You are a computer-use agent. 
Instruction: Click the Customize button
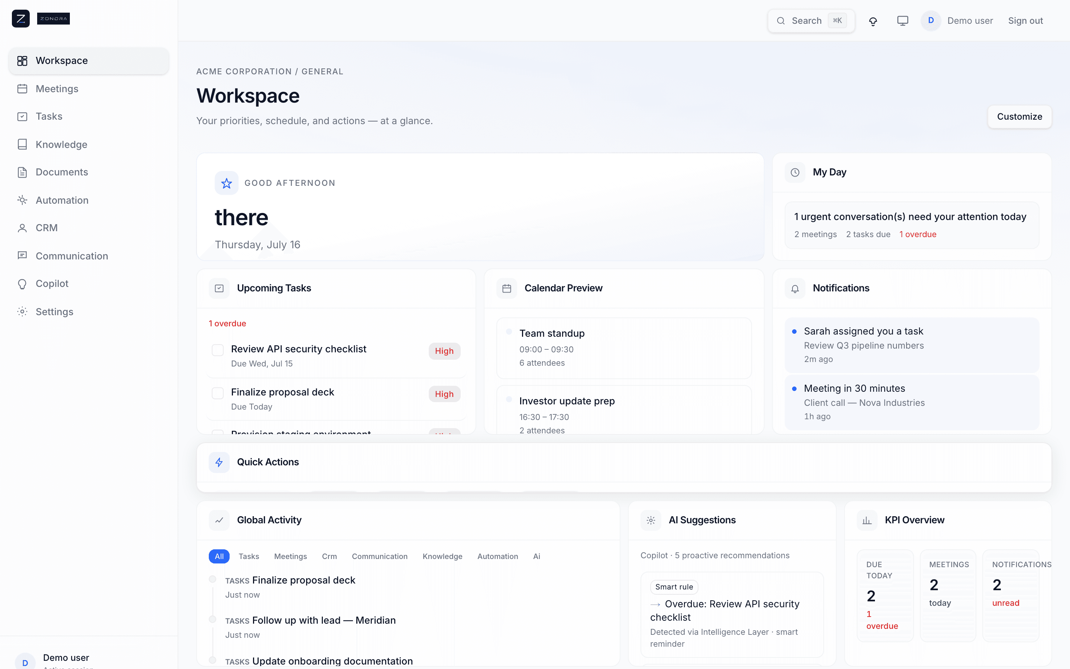pos(1019,117)
